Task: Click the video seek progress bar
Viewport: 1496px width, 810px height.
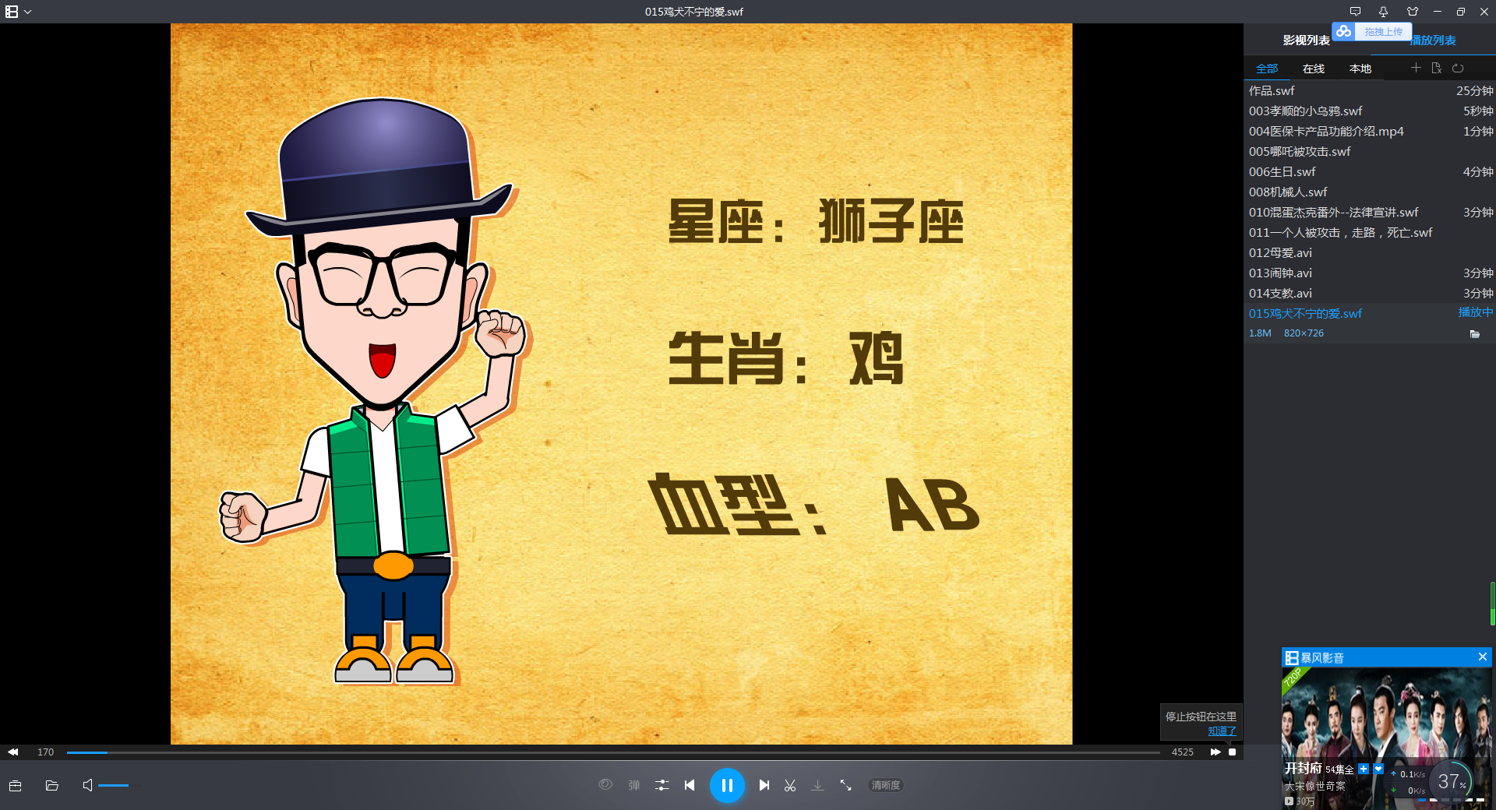Action: point(613,752)
